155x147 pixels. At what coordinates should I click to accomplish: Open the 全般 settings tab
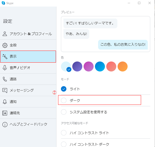click(28, 45)
